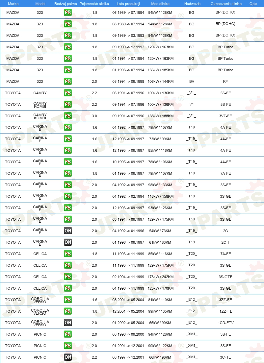Click model CAMRY in the 06.1991 row
The image size is (264, 363).
click(x=40, y=93)
